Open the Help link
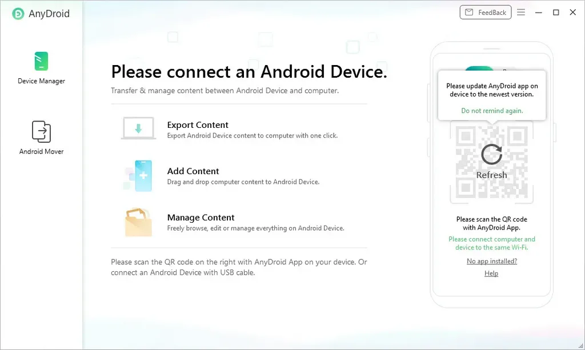 (x=491, y=273)
